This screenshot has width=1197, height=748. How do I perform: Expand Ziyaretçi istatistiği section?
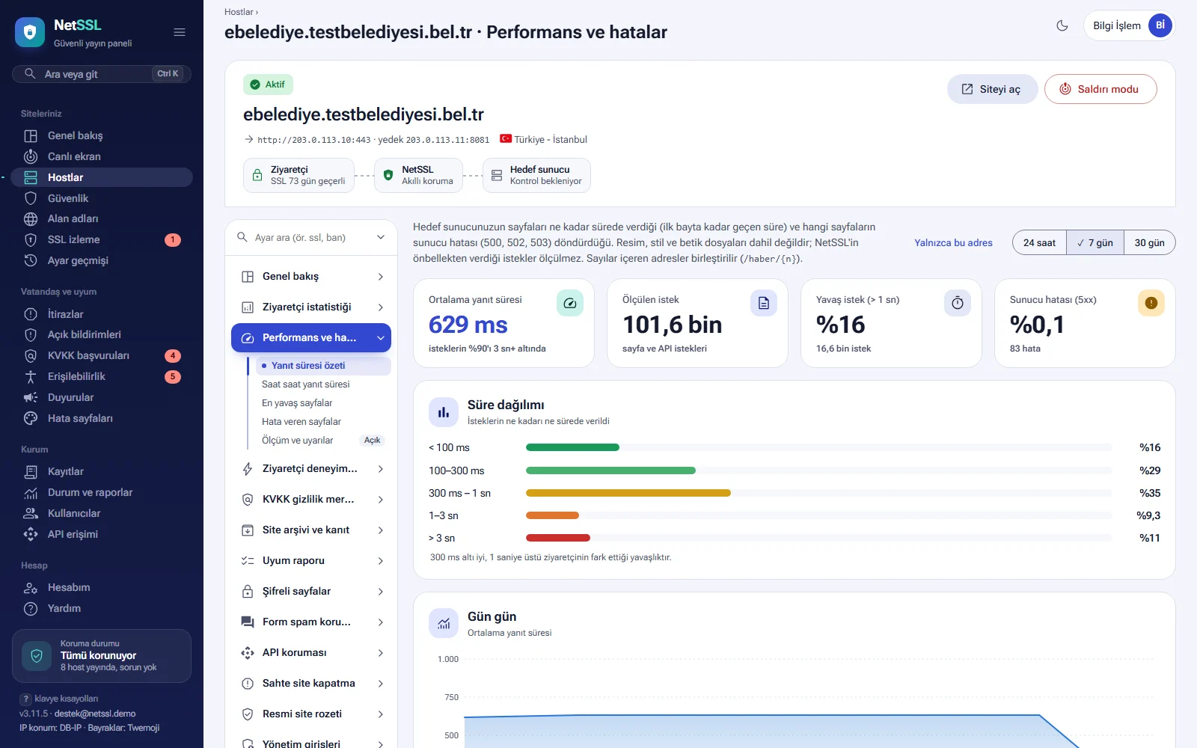[311, 307]
